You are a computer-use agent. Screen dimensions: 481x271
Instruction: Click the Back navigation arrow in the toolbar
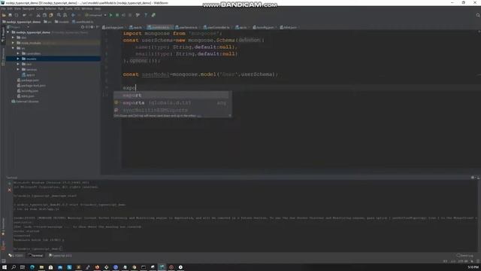73,15
